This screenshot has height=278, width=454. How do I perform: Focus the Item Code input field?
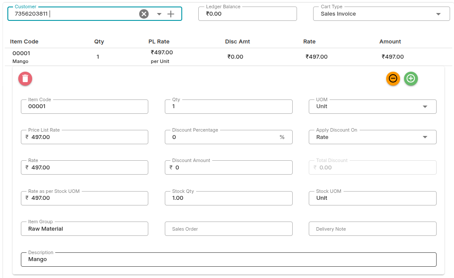point(84,106)
